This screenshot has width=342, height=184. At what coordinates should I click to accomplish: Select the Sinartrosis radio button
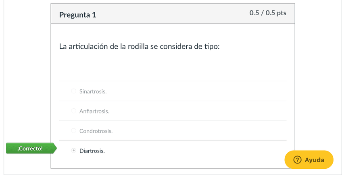[73, 91]
